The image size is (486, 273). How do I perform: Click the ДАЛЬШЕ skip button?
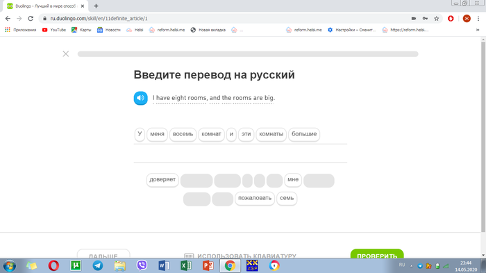tap(103, 254)
